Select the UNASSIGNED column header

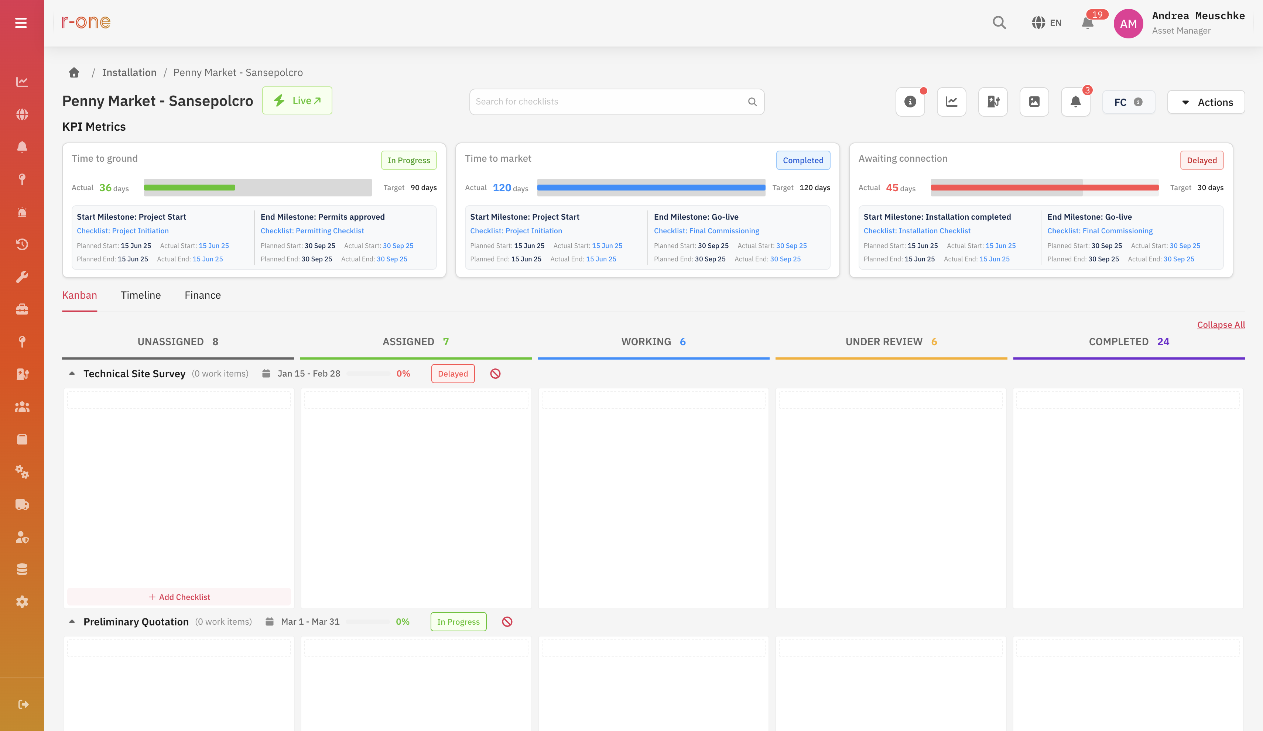coord(178,342)
